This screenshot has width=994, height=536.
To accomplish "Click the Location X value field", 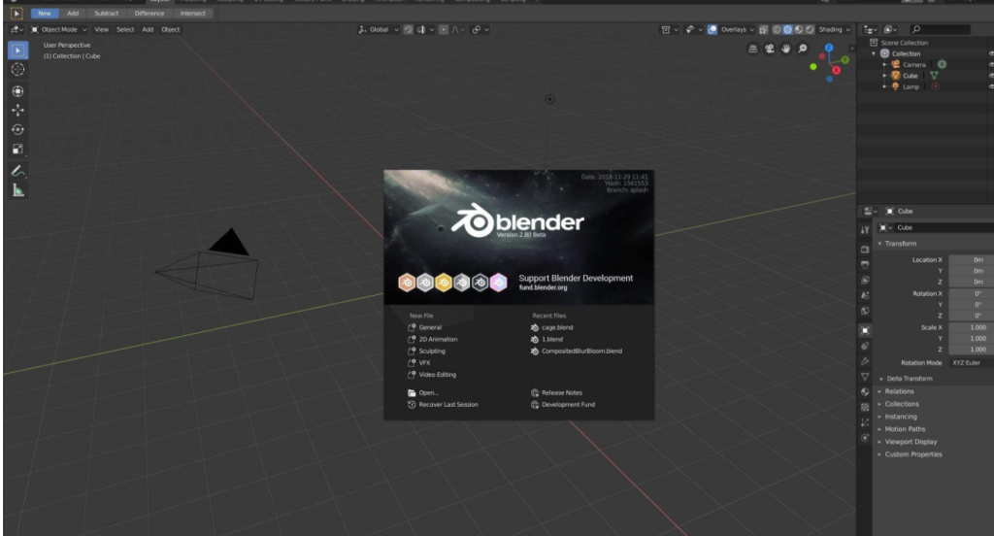I will coord(971,260).
